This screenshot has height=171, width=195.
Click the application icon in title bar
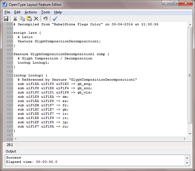pos(5,5)
